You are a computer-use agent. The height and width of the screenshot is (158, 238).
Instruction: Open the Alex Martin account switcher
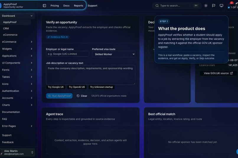click(17, 152)
